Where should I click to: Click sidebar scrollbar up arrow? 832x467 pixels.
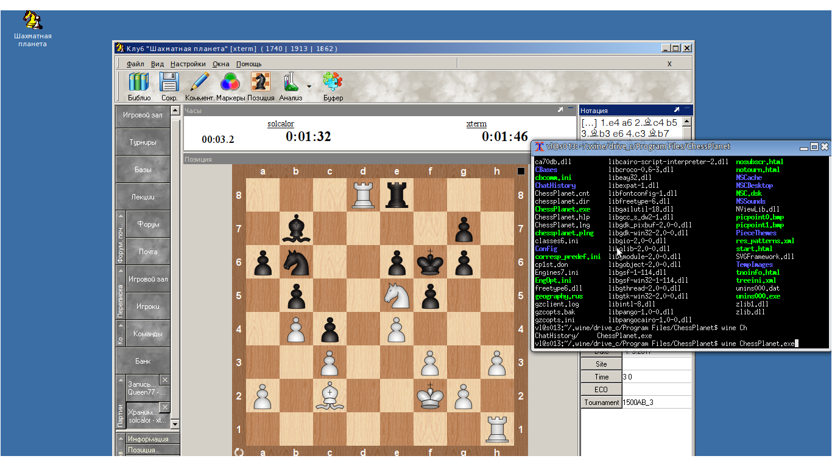click(175, 110)
